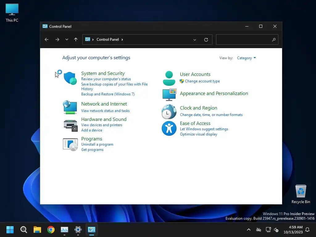This screenshot has width=316, height=237.
Task: Click the Hardware and Sound heading
Action: 104,119
